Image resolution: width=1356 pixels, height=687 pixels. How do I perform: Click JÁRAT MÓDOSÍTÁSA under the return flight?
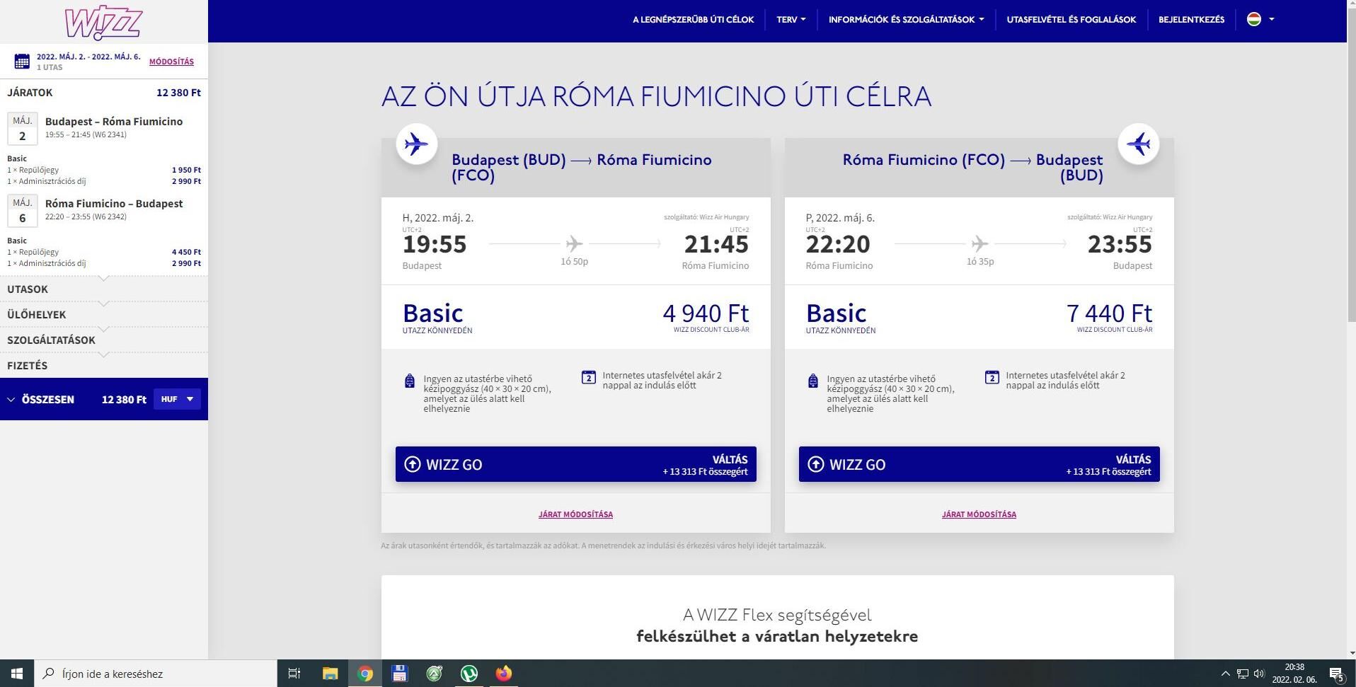(x=979, y=514)
